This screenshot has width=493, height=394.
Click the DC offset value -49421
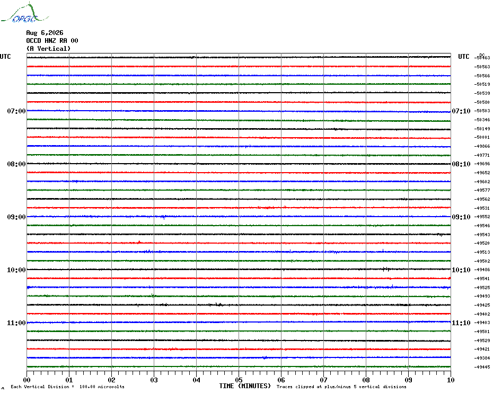coord(482,349)
